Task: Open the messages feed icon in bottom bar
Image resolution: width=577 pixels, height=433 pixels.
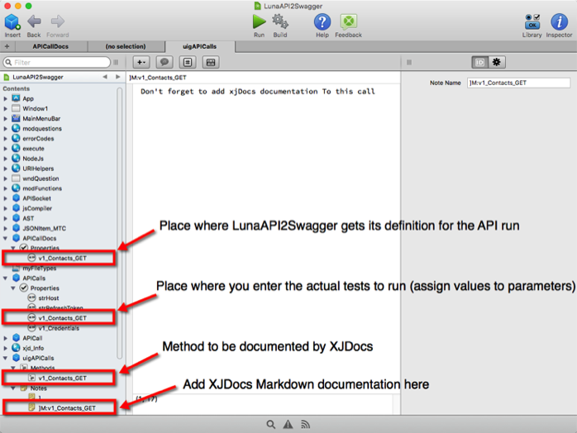Action: [x=305, y=425]
